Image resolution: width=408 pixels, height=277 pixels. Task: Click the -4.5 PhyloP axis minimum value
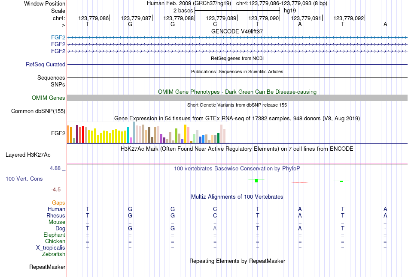coord(56,190)
